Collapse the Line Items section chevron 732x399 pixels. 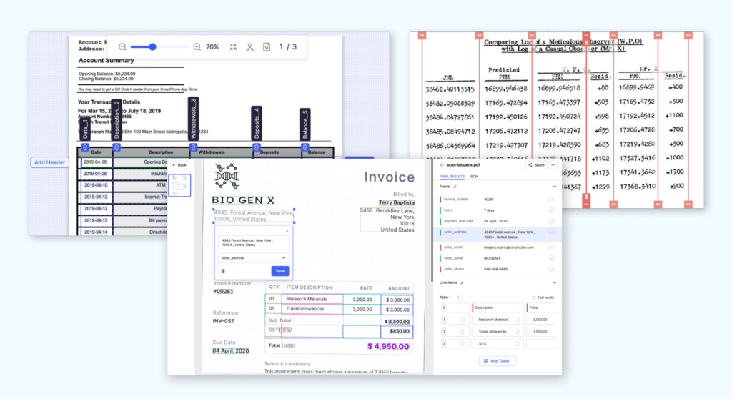554,283
